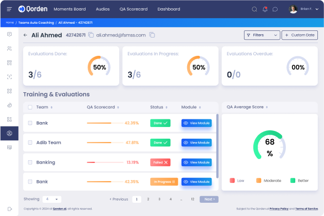Go to Previous page
Screen dimensions: 324x216
[x=119, y=199]
